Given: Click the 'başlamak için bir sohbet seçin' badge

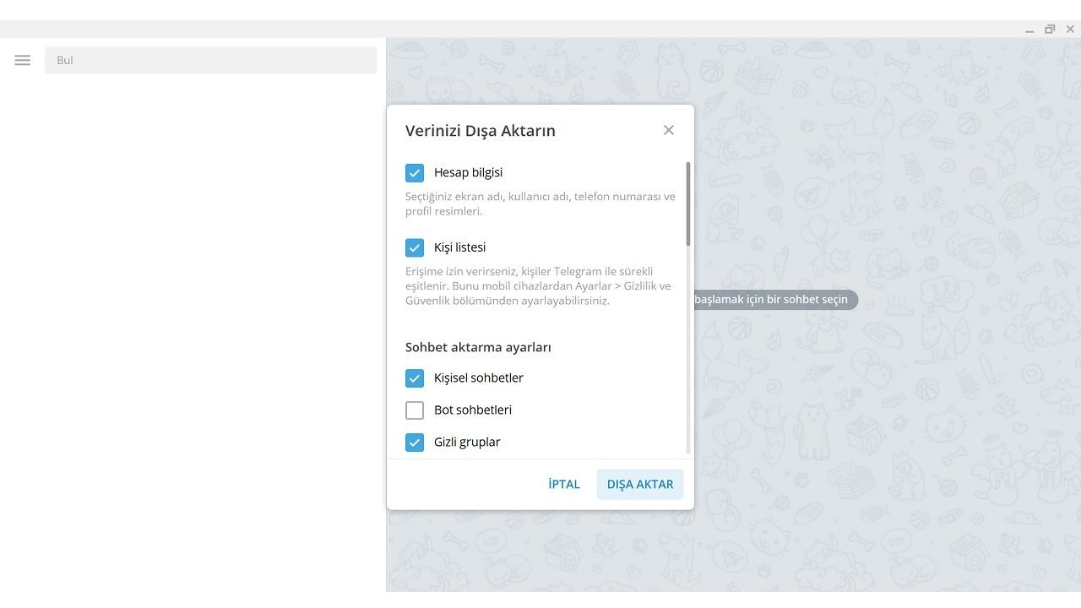Looking at the screenshot, I should (x=775, y=300).
